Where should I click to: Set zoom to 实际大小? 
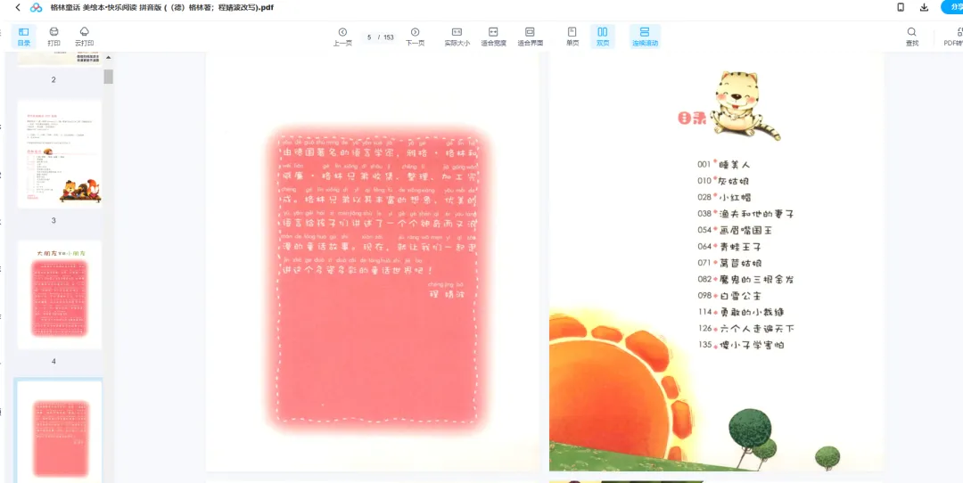(x=457, y=37)
